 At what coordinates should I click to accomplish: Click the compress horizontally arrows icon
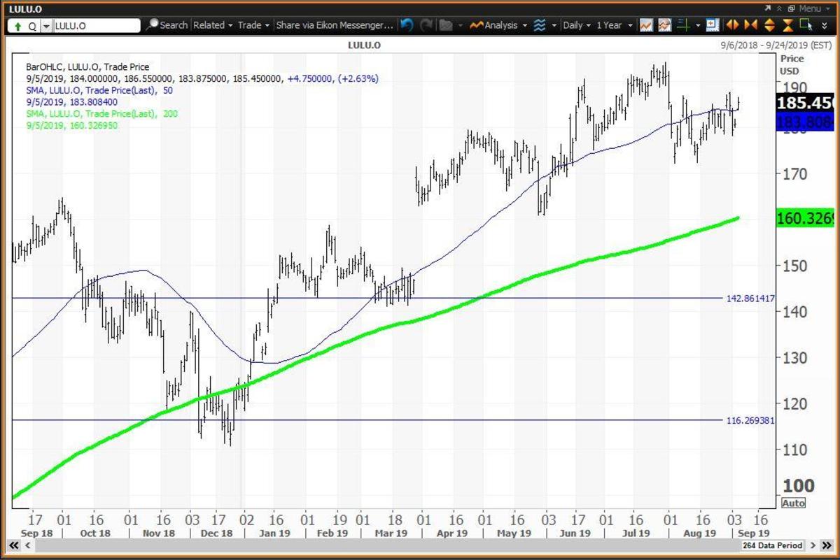point(750,25)
